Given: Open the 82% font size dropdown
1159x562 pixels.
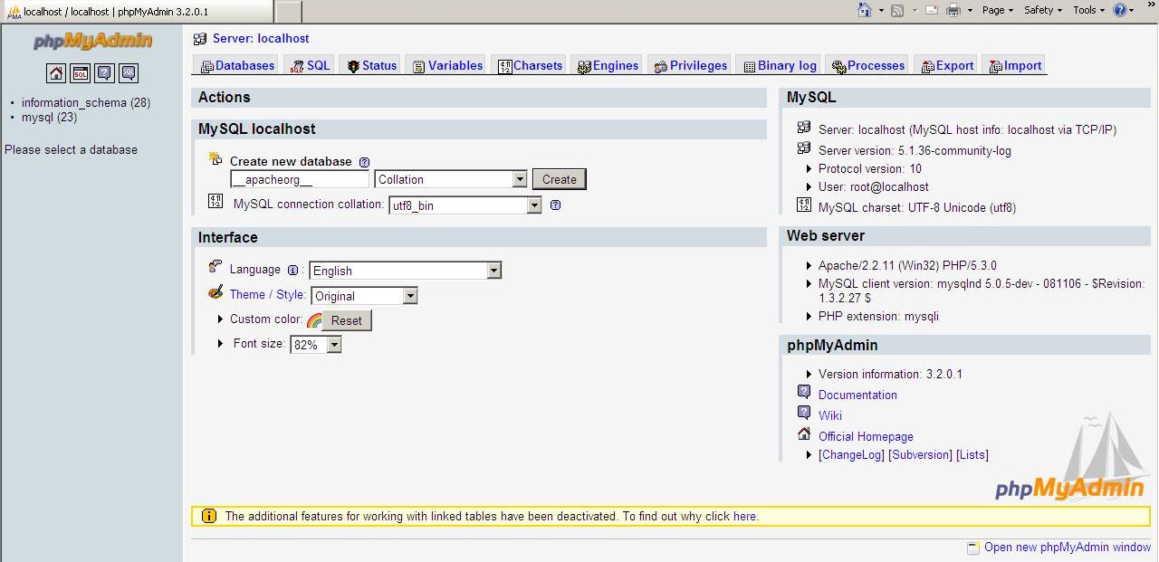Looking at the screenshot, I should point(316,345).
